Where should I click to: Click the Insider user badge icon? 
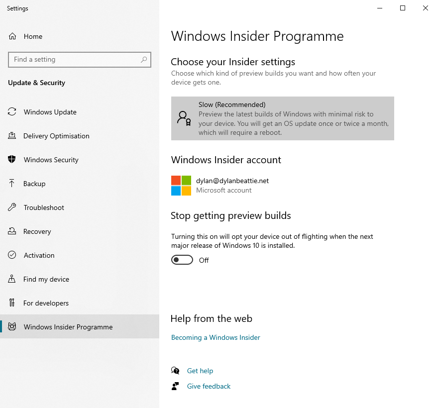pos(184,118)
